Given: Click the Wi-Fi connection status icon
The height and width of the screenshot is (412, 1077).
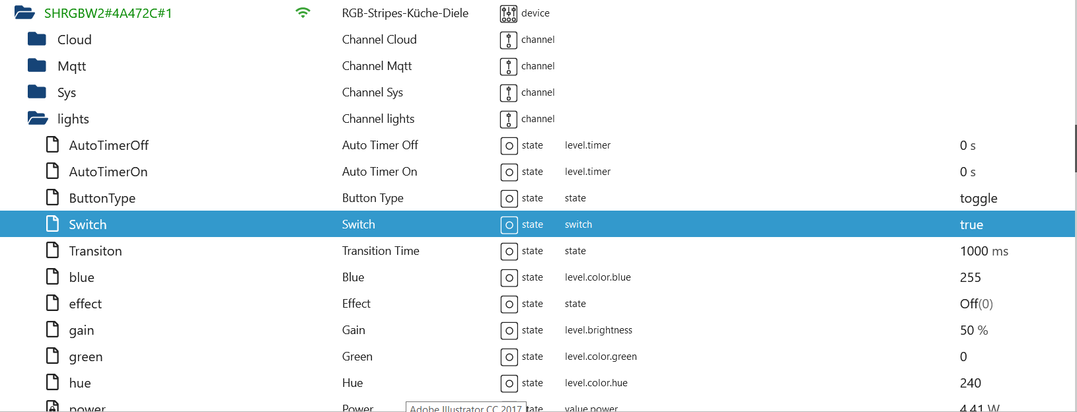Looking at the screenshot, I should pos(303,13).
